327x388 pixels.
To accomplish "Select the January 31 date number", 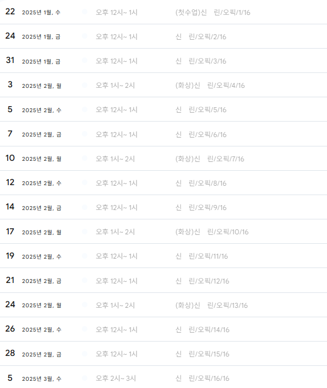I will 10,60.
